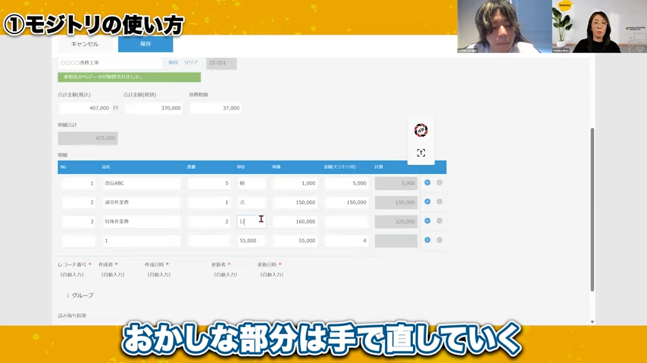Screen dimensions: 647x363
Task: Add a row after 部品ABC
Action: 427,182
